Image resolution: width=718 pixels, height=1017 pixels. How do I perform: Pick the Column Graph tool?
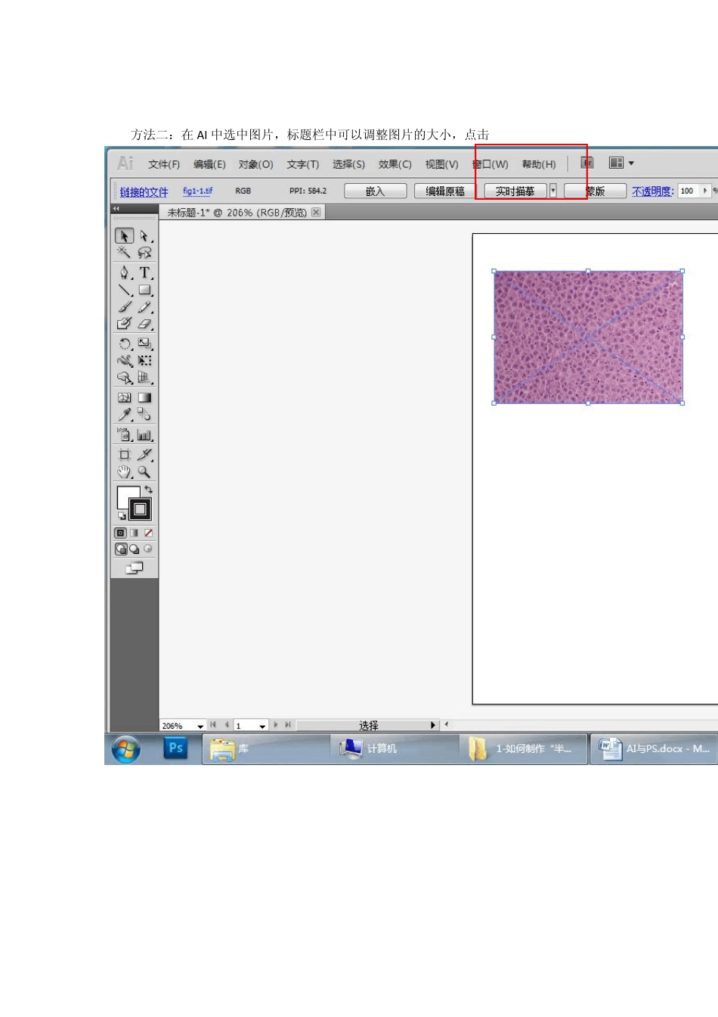(144, 435)
